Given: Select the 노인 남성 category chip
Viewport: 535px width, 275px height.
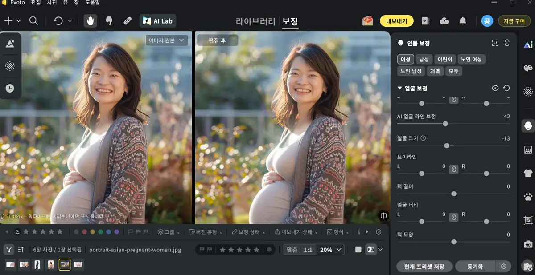Looking at the screenshot, I should 411,71.
